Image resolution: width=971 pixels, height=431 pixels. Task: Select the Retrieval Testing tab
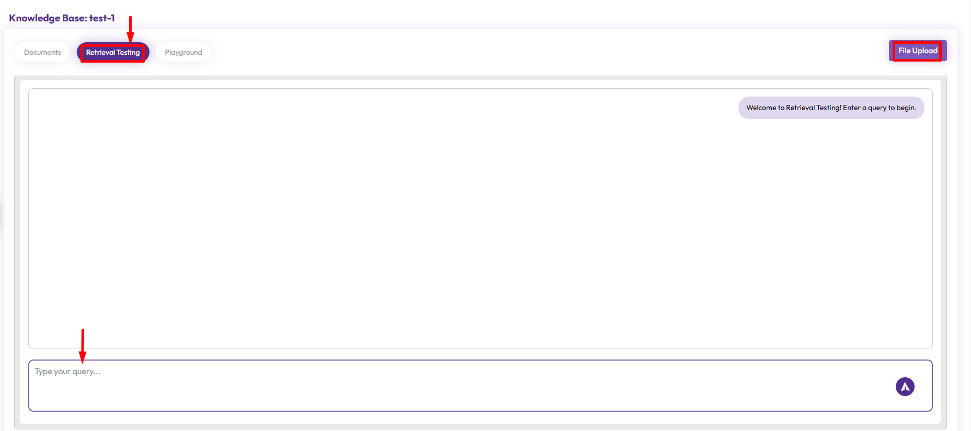[113, 52]
